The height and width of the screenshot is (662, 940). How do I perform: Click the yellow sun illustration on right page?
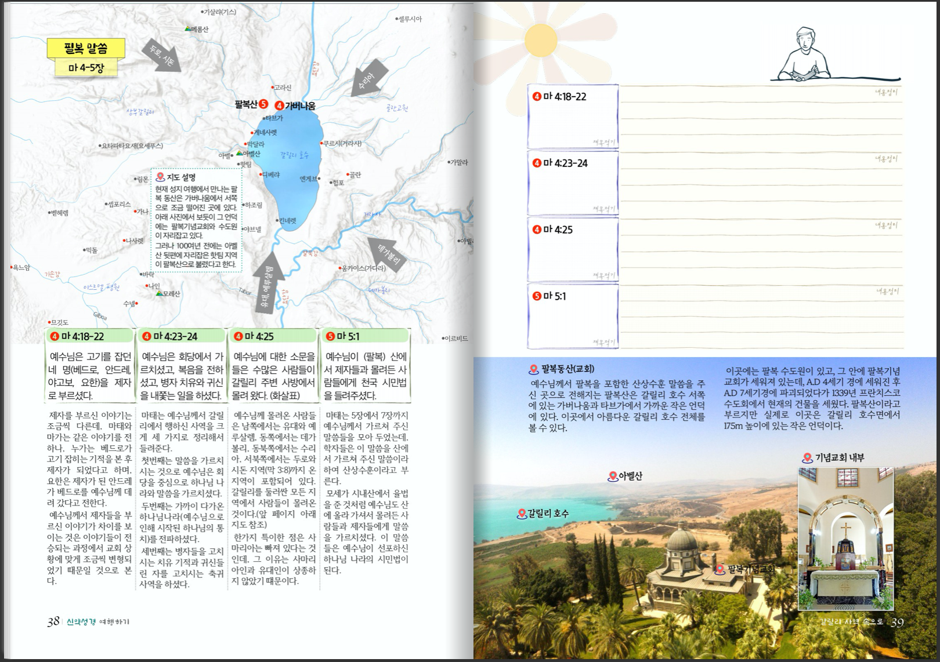coord(541,39)
